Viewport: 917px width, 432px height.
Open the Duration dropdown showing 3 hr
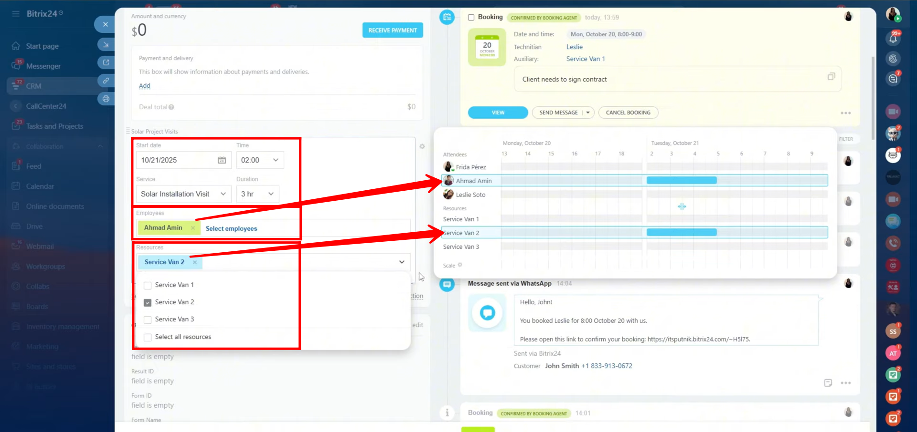click(257, 194)
